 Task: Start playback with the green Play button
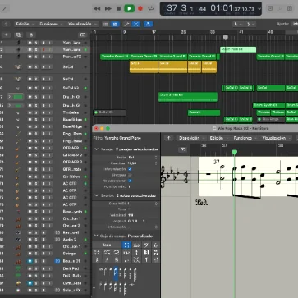pos(129,8)
